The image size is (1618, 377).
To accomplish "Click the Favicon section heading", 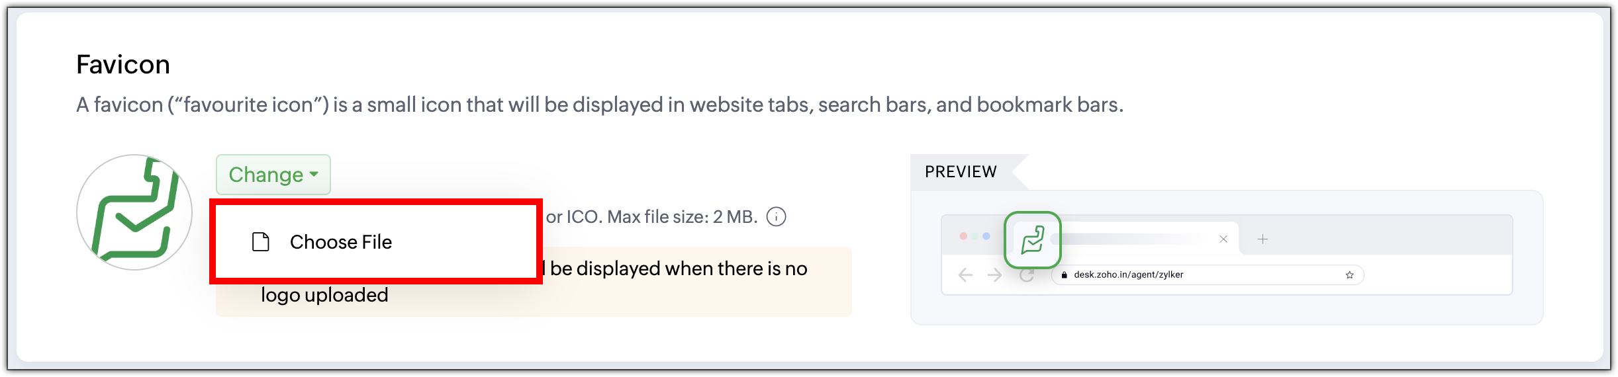I will (123, 65).
